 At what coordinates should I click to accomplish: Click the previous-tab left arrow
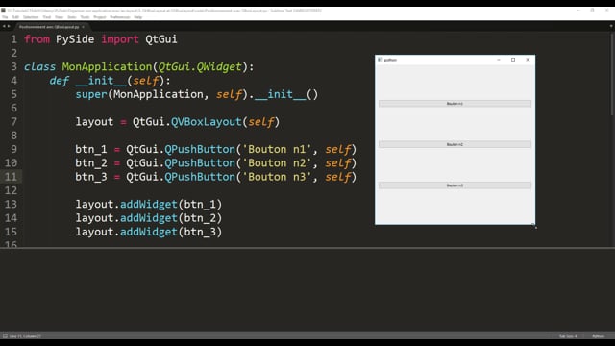coord(4,26)
